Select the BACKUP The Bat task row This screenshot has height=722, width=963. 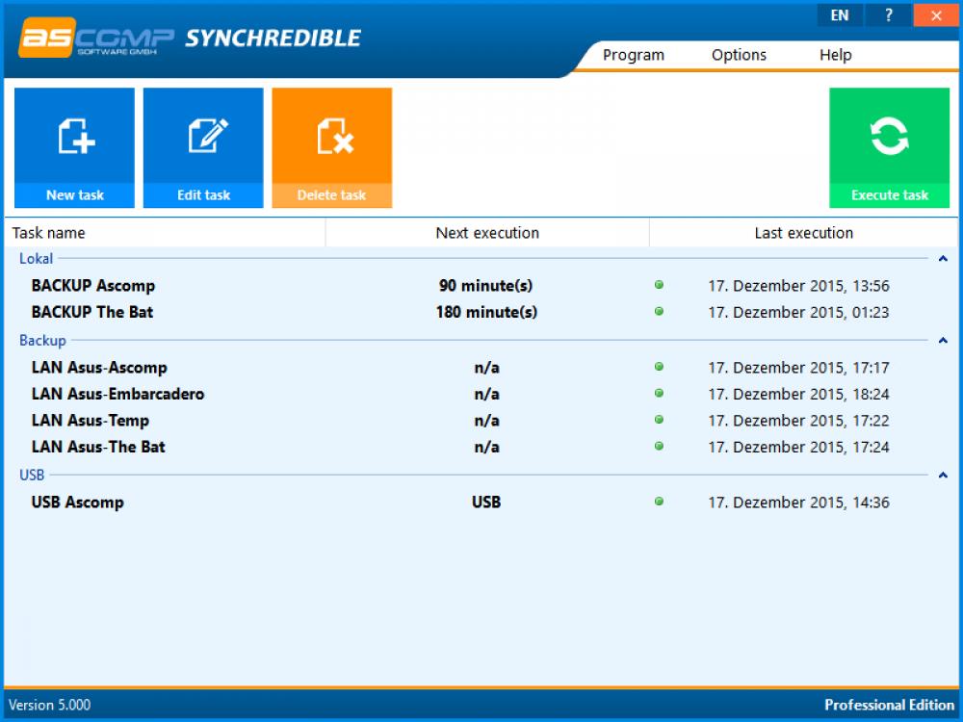[93, 312]
